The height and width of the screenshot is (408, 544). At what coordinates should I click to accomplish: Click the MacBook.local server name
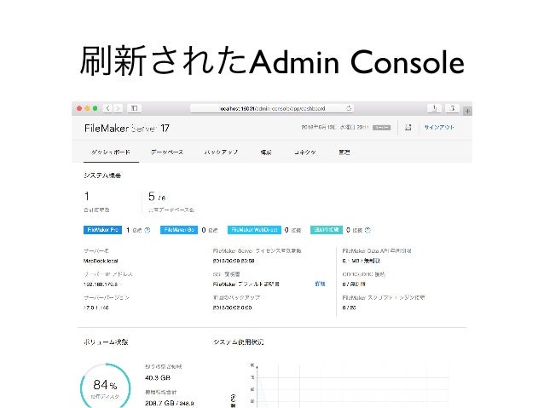point(101,261)
